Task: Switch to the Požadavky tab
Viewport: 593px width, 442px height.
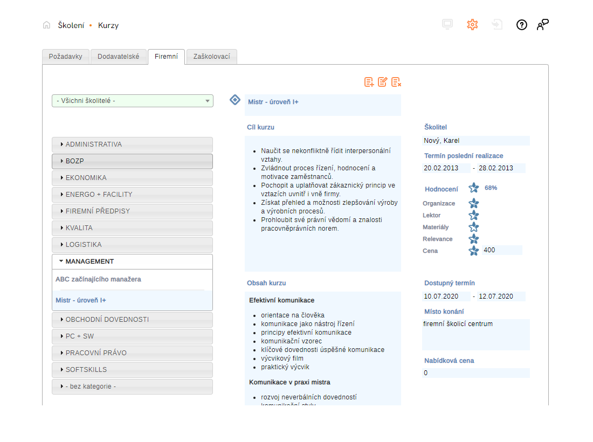Action: [x=65, y=57]
